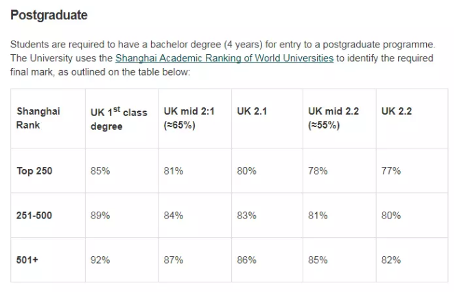Click the UK 2.1 column header
The height and width of the screenshot is (292, 457).
[252, 111]
